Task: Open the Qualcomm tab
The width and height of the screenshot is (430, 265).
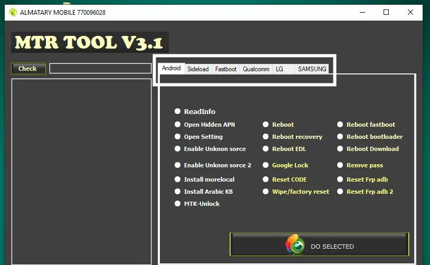Action: (256, 69)
